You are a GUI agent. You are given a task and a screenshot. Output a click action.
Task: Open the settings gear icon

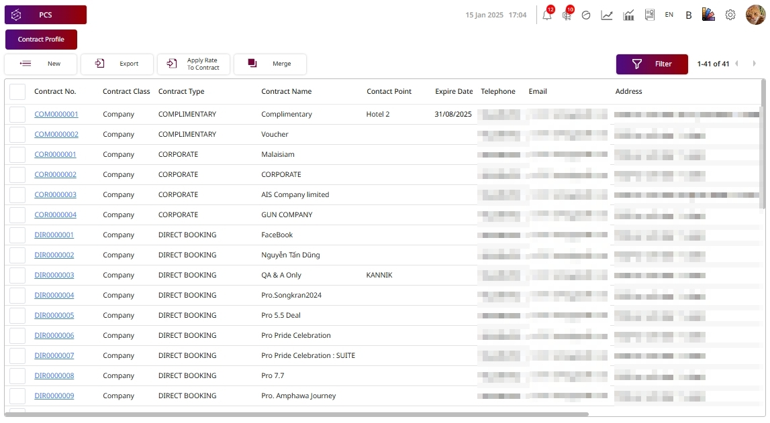point(730,15)
